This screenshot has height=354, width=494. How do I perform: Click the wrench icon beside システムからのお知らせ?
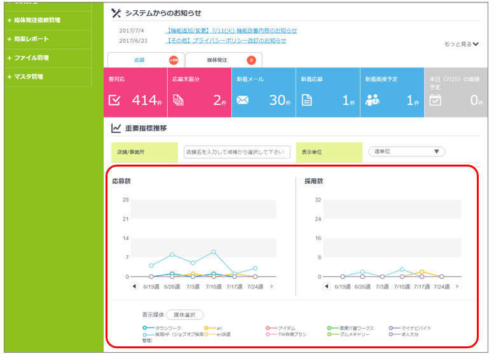(x=116, y=13)
